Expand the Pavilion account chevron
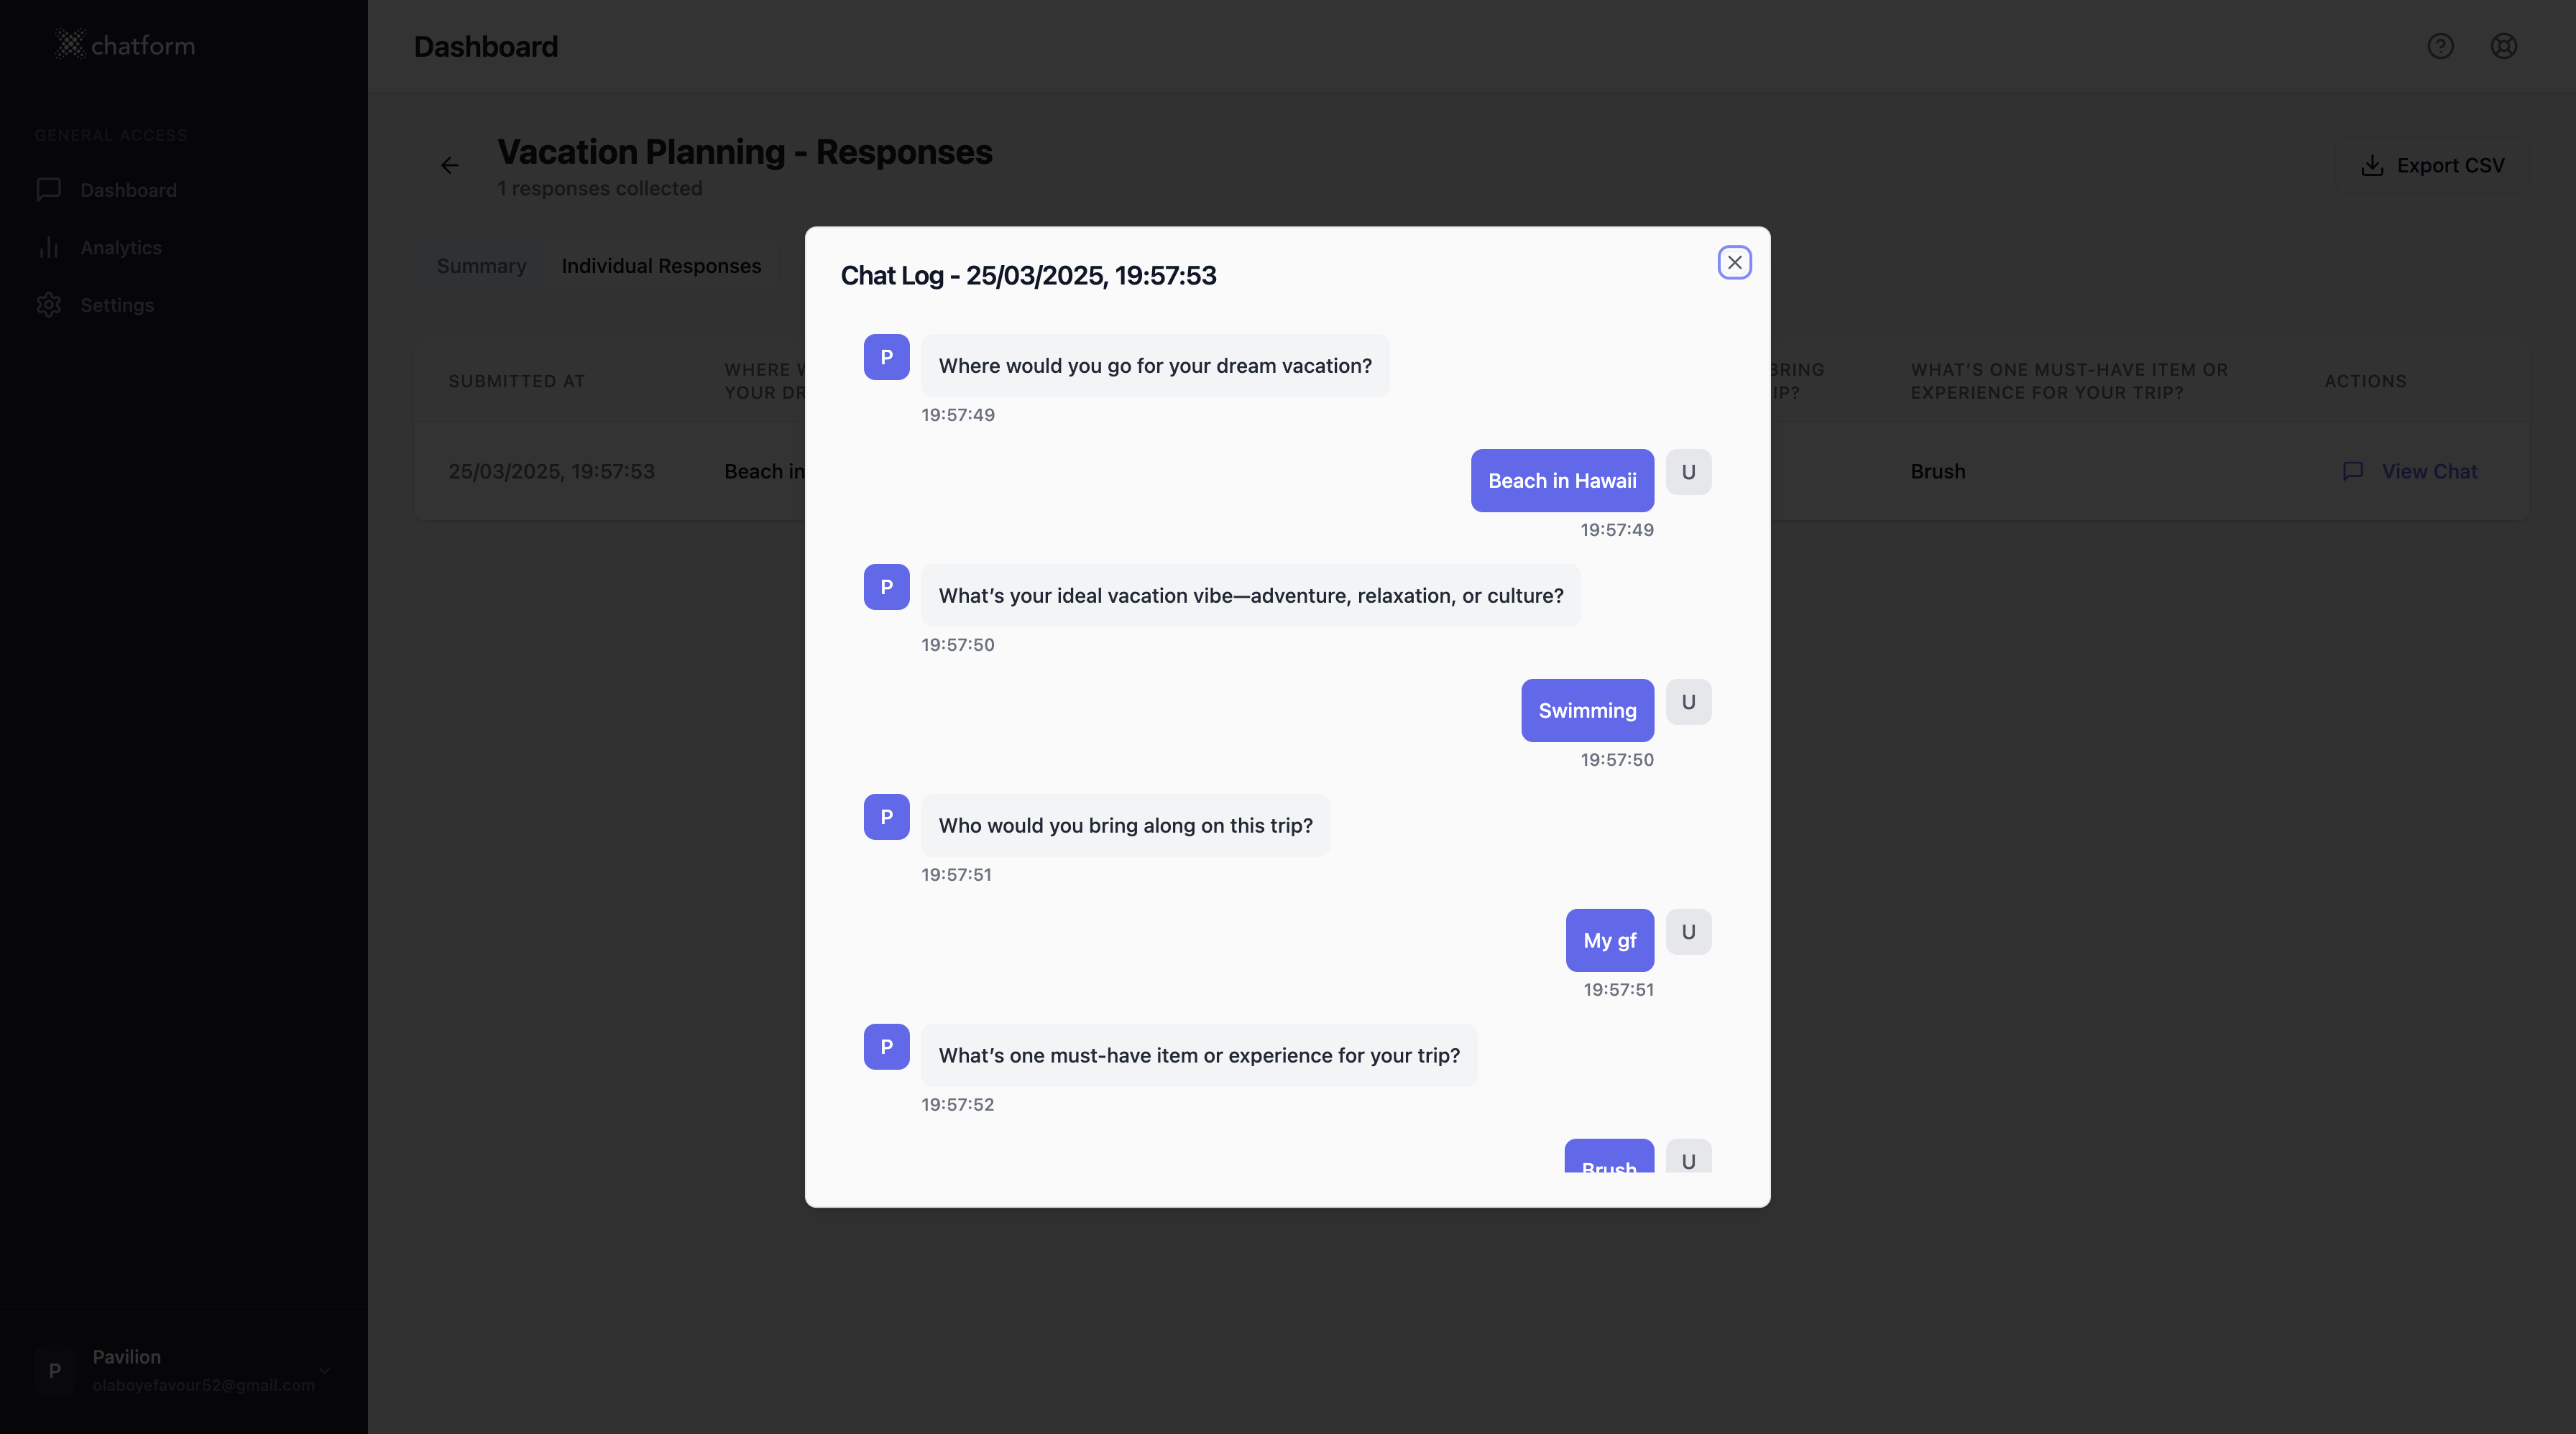 point(324,1370)
